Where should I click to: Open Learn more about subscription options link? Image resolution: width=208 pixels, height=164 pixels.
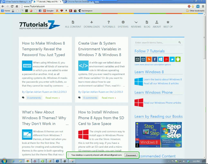click(x=153, y=64)
